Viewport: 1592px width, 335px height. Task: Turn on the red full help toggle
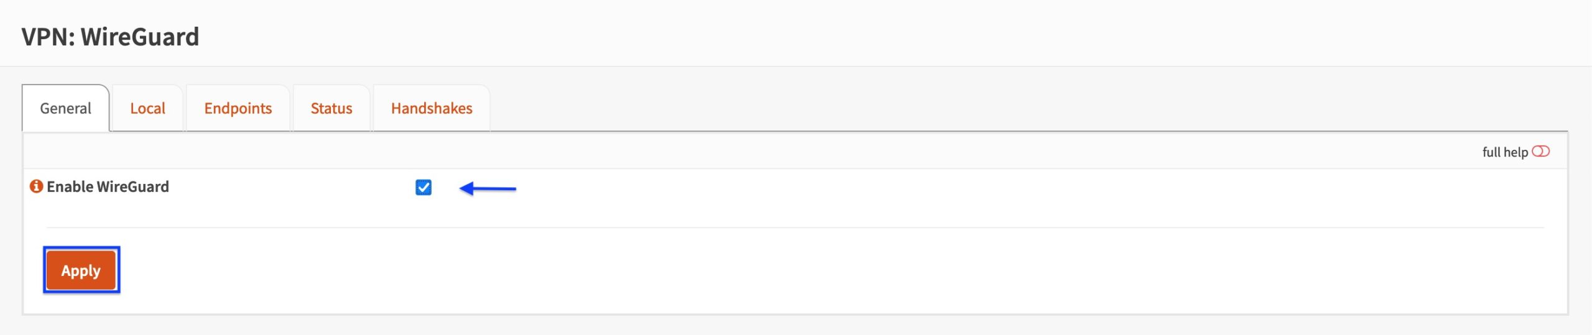tap(1540, 152)
